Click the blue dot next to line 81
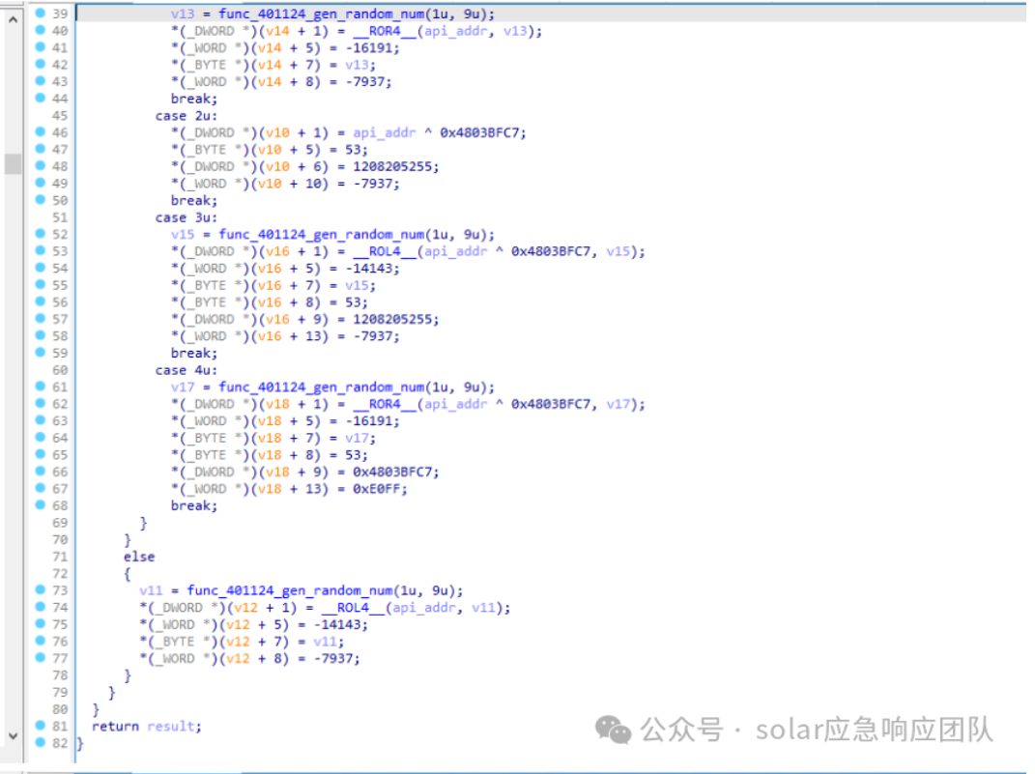The image size is (1035, 774). (x=40, y=726)
